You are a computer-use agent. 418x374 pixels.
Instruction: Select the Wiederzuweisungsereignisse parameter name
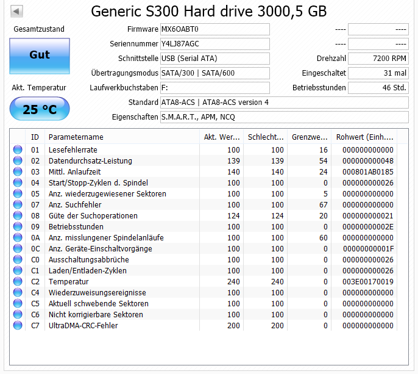tap(97, 293)
